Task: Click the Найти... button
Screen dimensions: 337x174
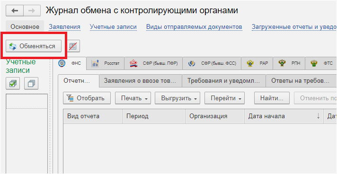Action: [x=272, y=98]
